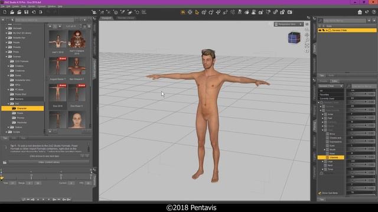
Task: Click the search icon in Scene pane
Action: (320, 21)
